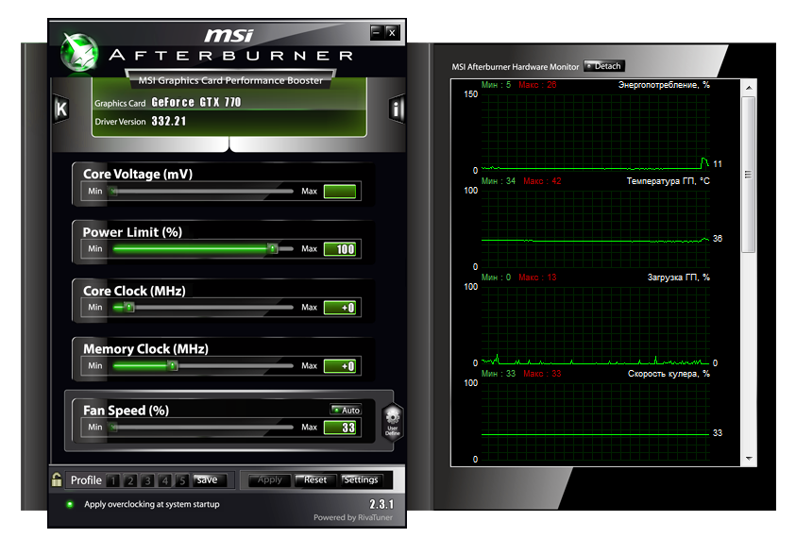Select Profile slot 4
Screen dimensions: 796x538
click(165, 480)
